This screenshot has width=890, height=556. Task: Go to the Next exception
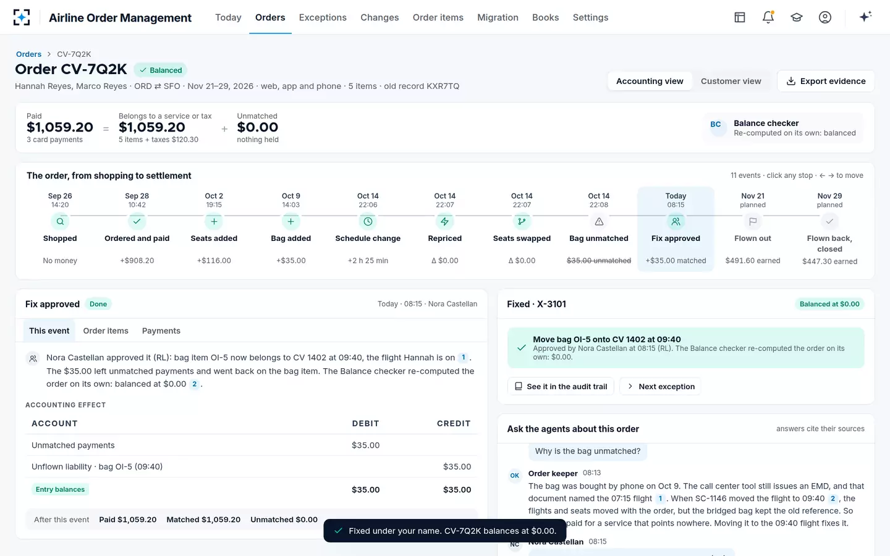click(x=660, y=386)
